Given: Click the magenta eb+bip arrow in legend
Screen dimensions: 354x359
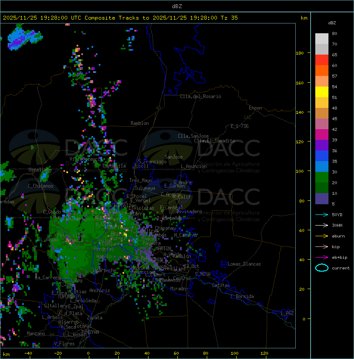Looking at the screenshot, I should coord(322,258).
